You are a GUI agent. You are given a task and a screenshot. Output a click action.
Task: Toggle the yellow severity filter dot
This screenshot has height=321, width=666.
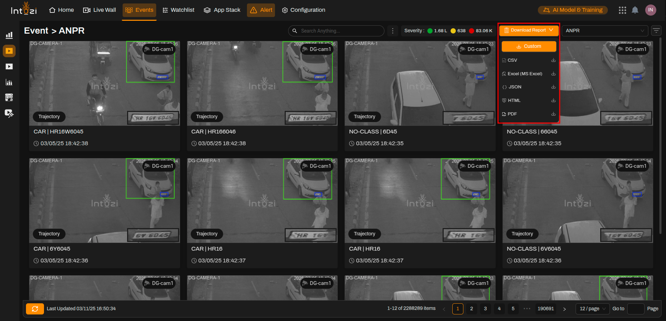453,31
